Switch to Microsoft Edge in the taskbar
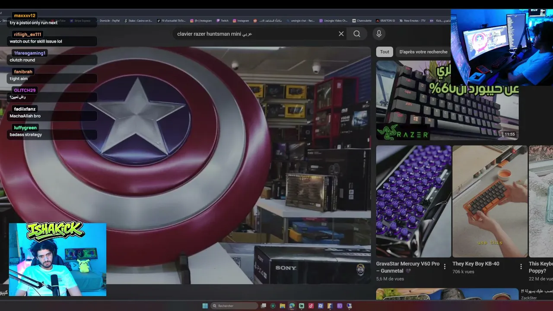Viewport: 553px width, 311px height. coord(292,306)
